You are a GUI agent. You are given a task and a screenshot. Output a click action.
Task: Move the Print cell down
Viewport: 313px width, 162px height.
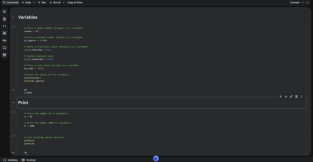click(x=286, y=97)
